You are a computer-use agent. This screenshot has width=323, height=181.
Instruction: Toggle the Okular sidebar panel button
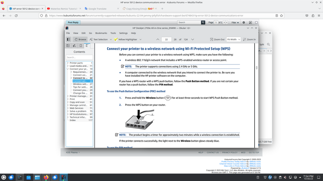click(68, 39)
